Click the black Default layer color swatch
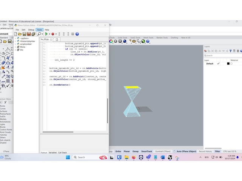Image resolution: width=242 pixels, height=181 pixels. click(x=228, y=64)
